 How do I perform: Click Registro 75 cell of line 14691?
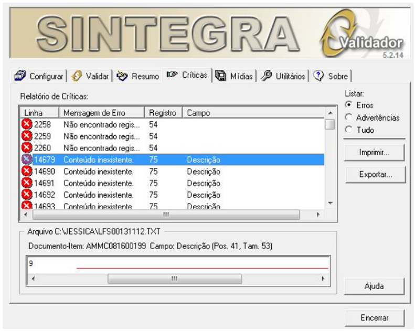coord(153,183)
